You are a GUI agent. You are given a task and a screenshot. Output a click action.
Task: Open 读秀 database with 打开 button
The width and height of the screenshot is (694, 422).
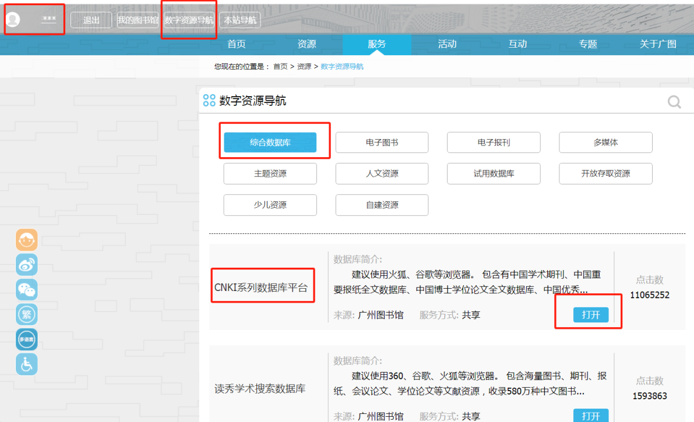tap(591, 416)
